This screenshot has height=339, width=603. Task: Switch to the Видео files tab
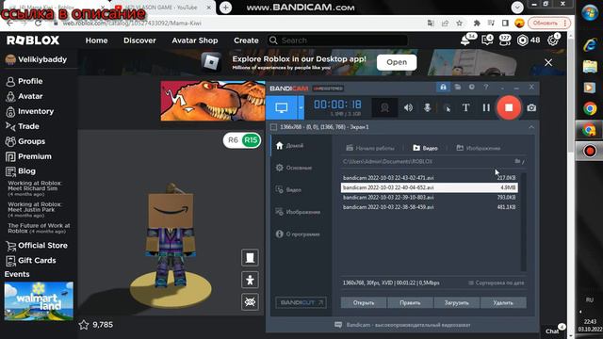pos(425,148)
